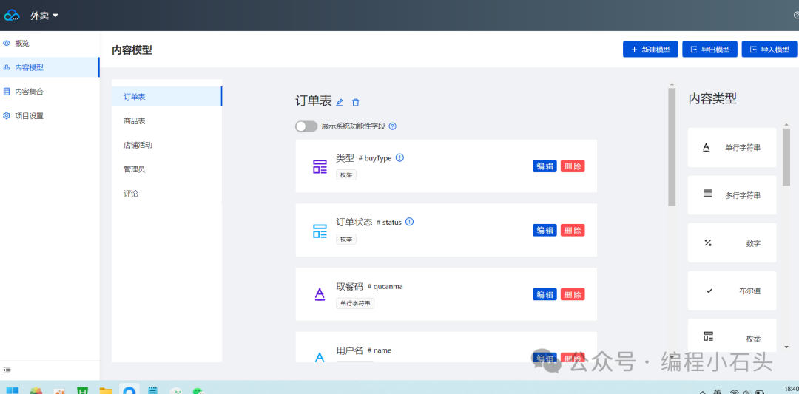Click the percent icon on the 数字 card
The image size is (799, 394).
point(708,242)
